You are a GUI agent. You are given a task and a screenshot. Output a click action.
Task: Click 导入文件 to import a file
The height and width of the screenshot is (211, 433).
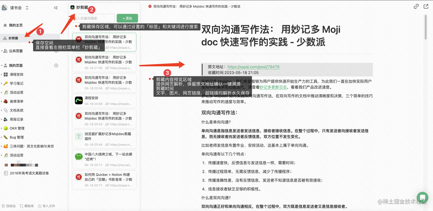tap(46, 206)
